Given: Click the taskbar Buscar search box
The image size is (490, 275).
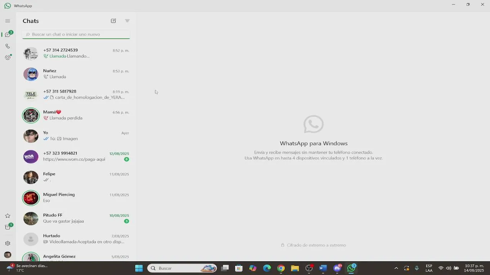Looking at the screenshot, I should tap(182, 268).
